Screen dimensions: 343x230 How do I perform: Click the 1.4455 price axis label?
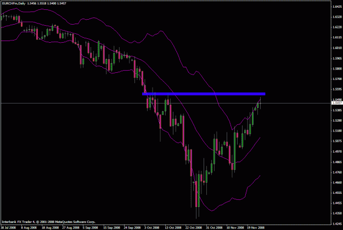pos(338,203)
